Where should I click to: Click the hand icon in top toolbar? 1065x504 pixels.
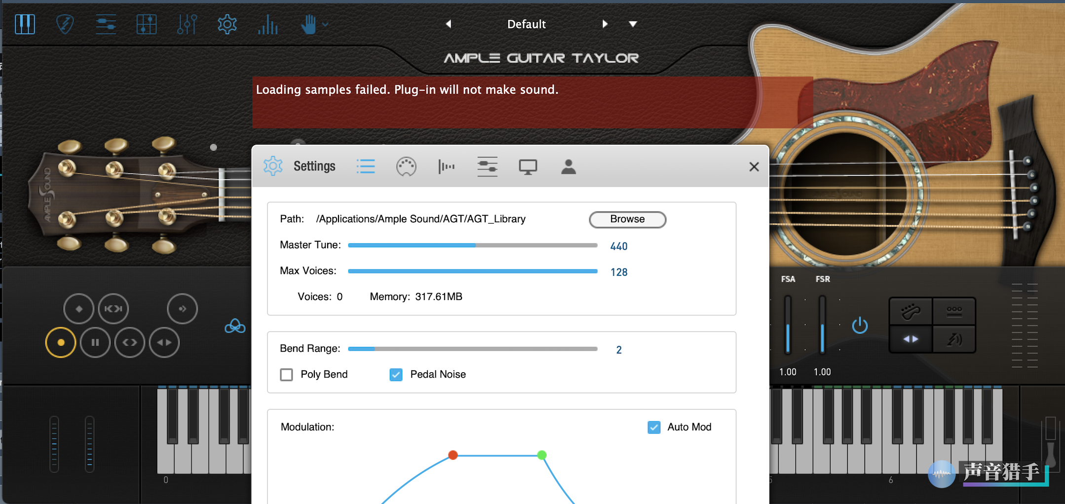308,24
